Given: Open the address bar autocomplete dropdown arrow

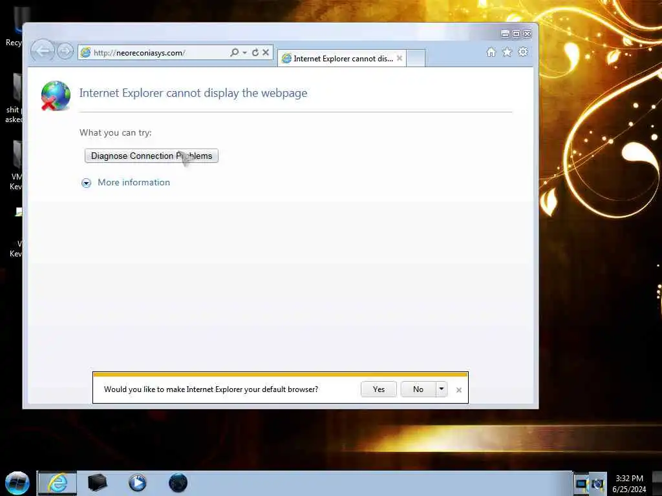Looking at the screenshot, I should click(x=244, y=53).
